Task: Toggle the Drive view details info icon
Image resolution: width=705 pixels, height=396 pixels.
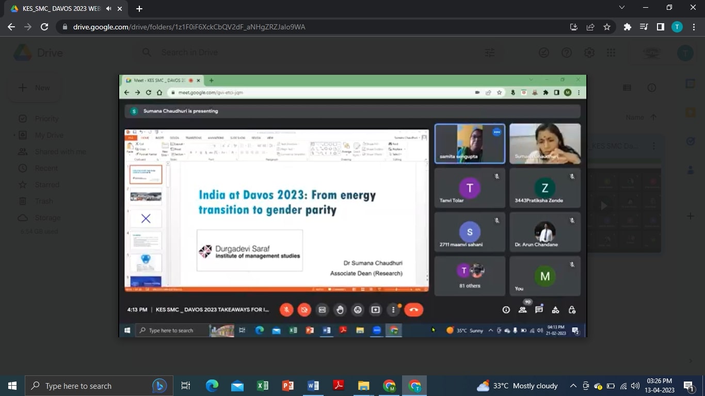Action: click(652, 88)
